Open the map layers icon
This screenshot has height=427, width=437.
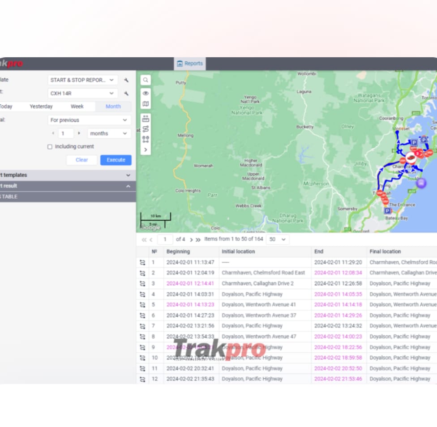tap(145, 103)
